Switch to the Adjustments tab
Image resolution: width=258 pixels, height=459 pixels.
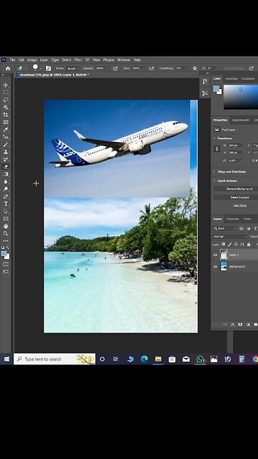[x=241, y=120]
